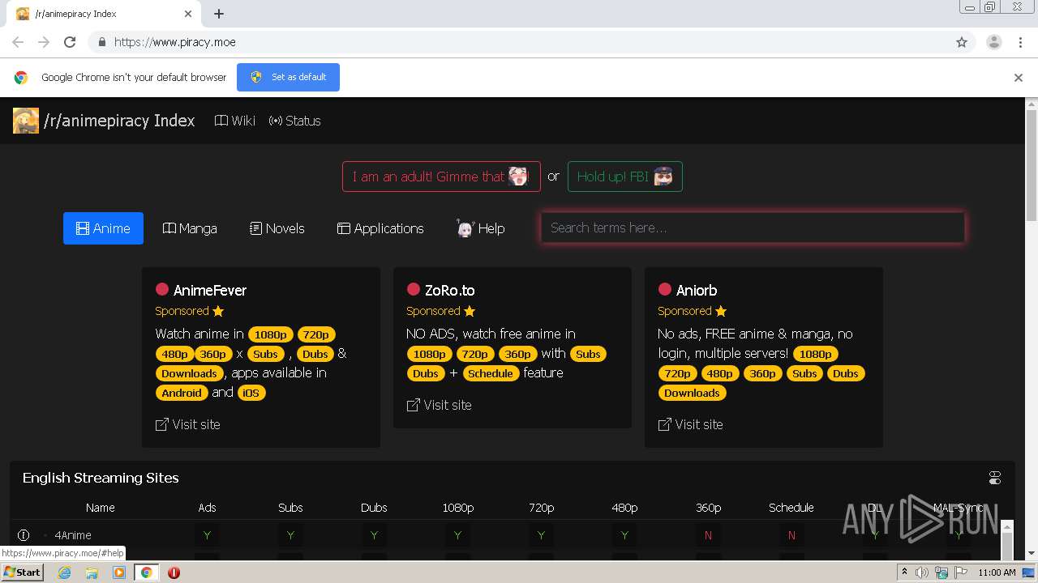The image size is (1038, 583).
Task: Open Chrome's three-dot menu
Action: [1020, 42]
